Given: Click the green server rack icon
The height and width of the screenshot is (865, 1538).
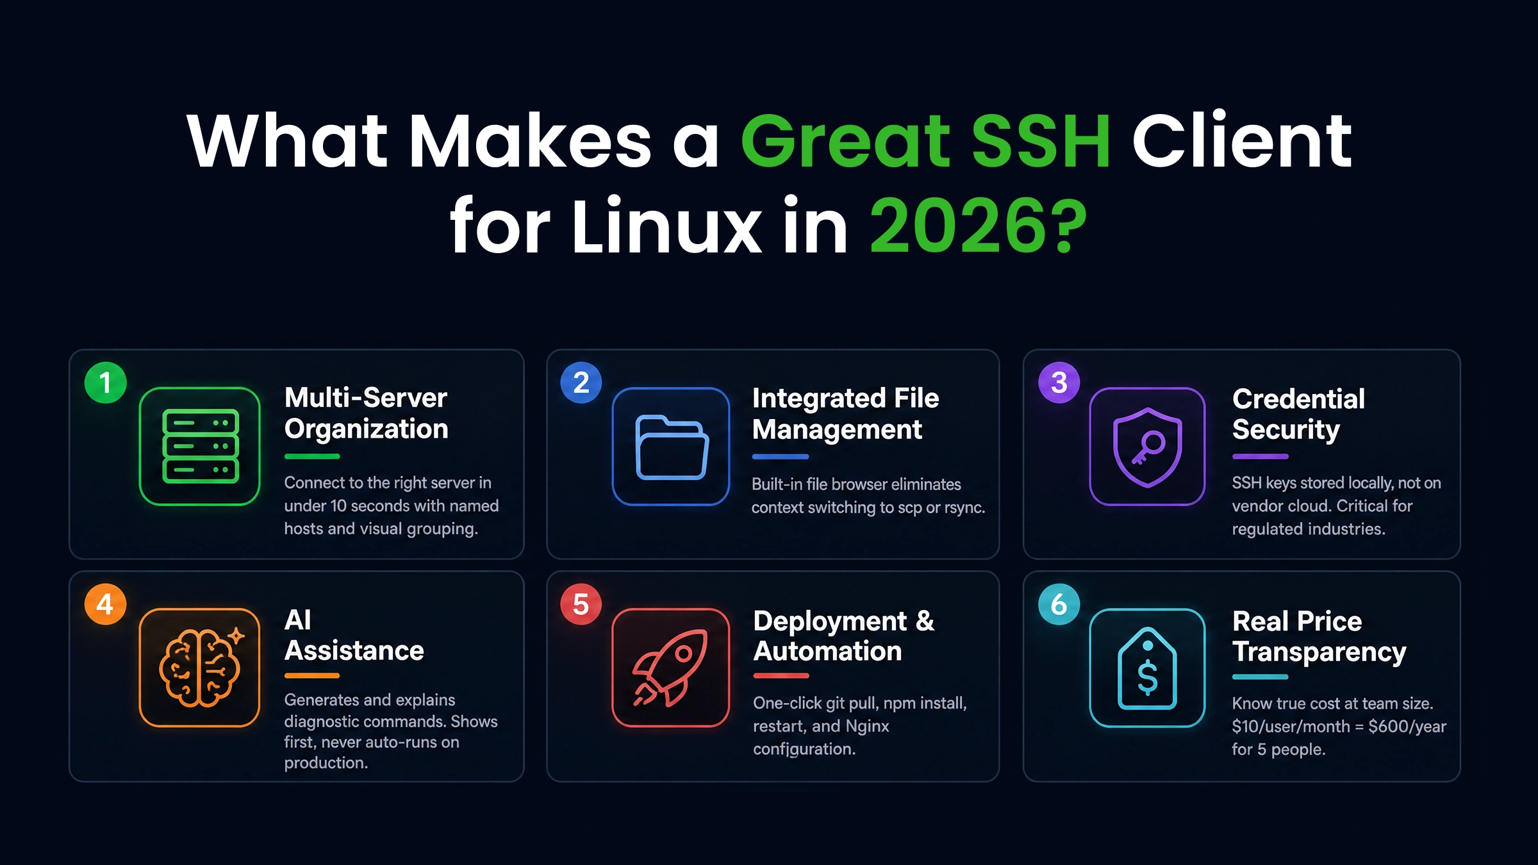Looking at the screenshot, I should pyautogui.click(x=200, y=446).
